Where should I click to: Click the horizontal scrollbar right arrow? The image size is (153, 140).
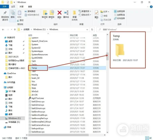coord(105,135)
